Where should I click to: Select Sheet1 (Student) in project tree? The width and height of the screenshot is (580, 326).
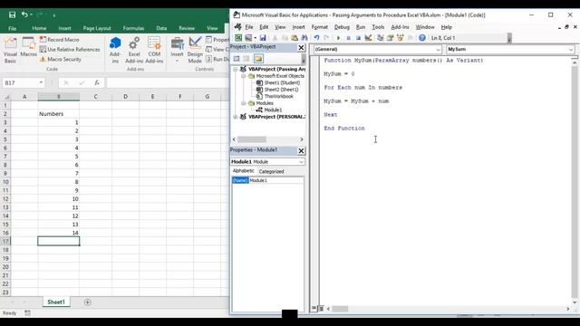(282, 82)
